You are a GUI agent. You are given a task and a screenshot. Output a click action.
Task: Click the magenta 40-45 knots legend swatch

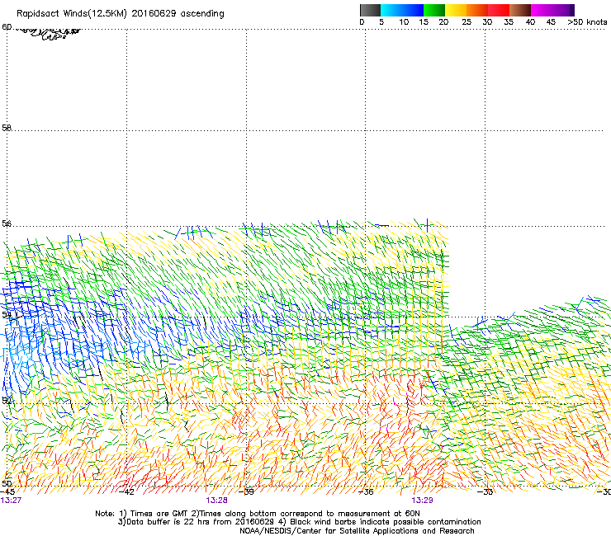point(542,10)
